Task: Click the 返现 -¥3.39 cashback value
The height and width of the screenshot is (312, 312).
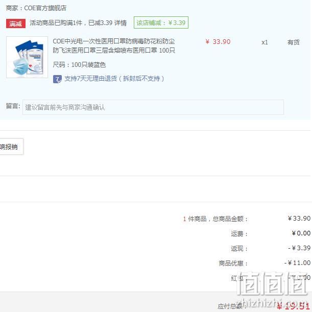Action: pos(299,248)
